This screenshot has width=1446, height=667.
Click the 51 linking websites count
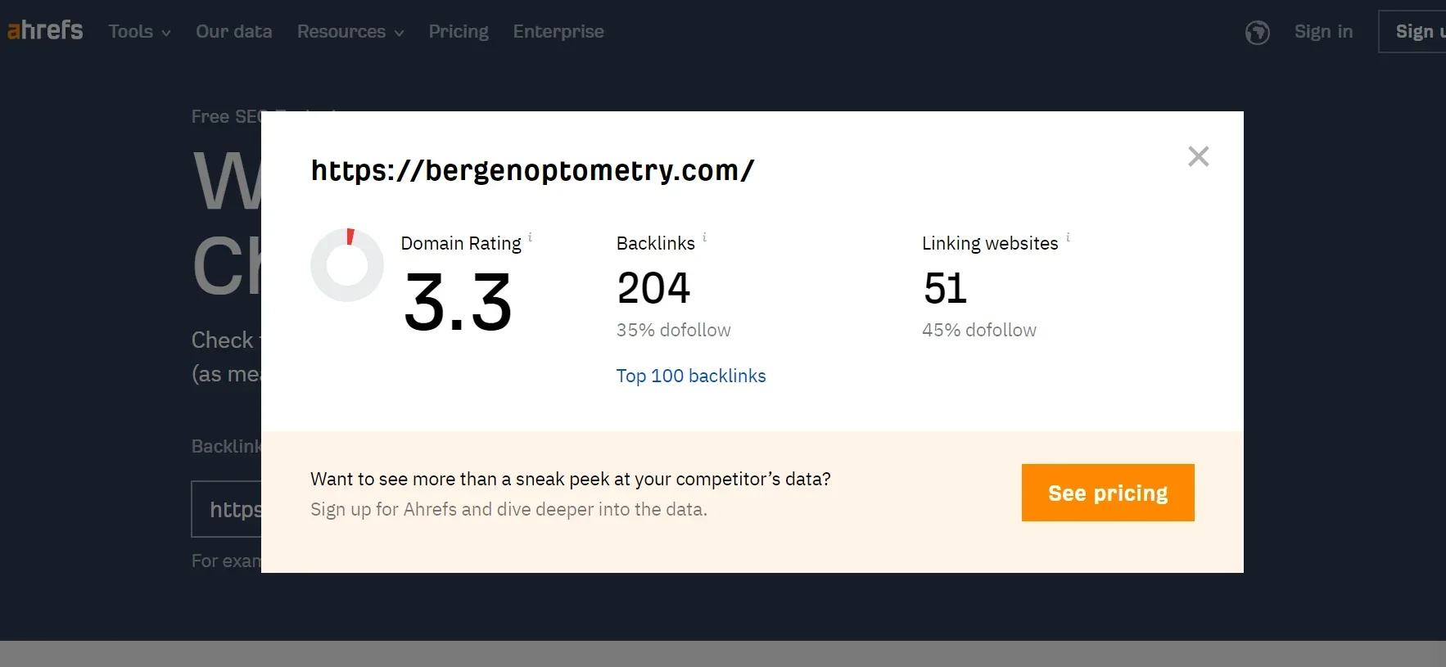click(945, 288)
